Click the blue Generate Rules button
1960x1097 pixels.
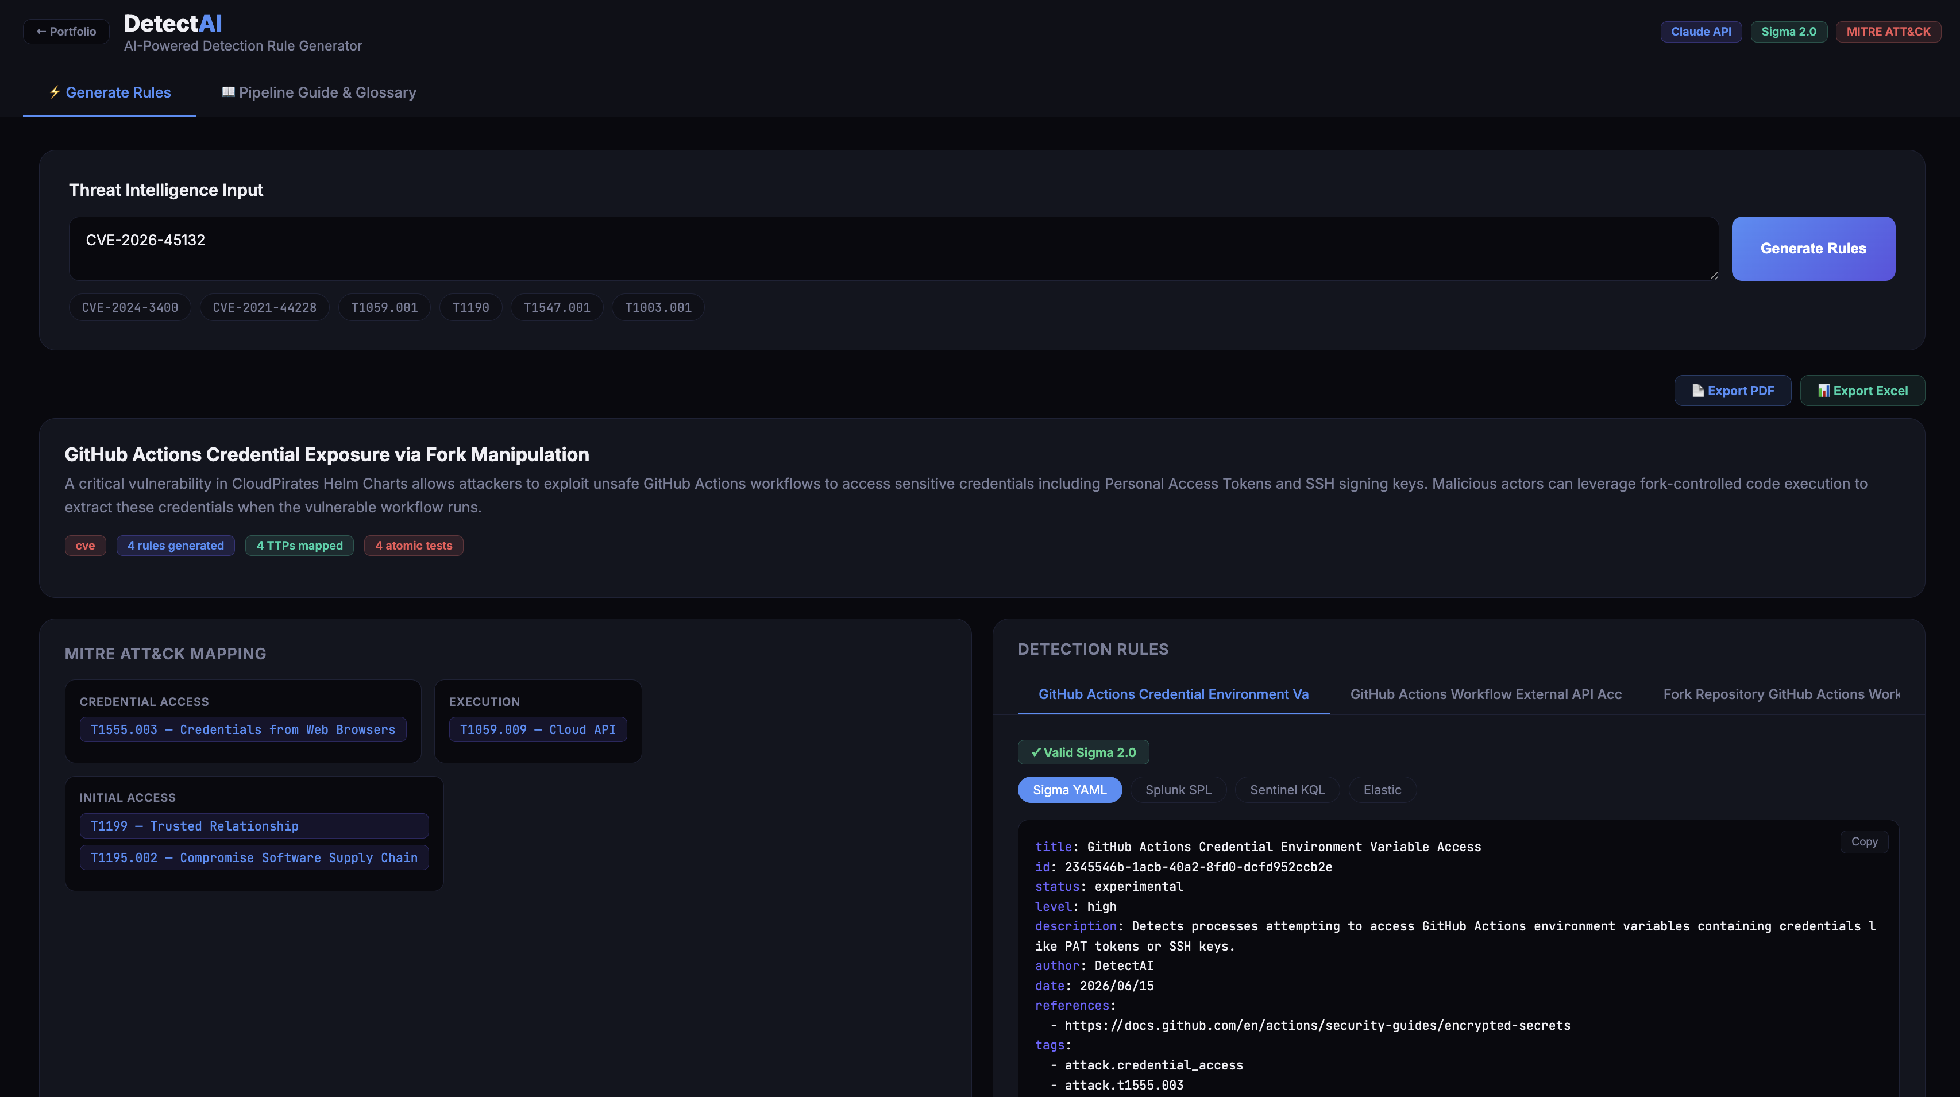(x=1812, y=249)
